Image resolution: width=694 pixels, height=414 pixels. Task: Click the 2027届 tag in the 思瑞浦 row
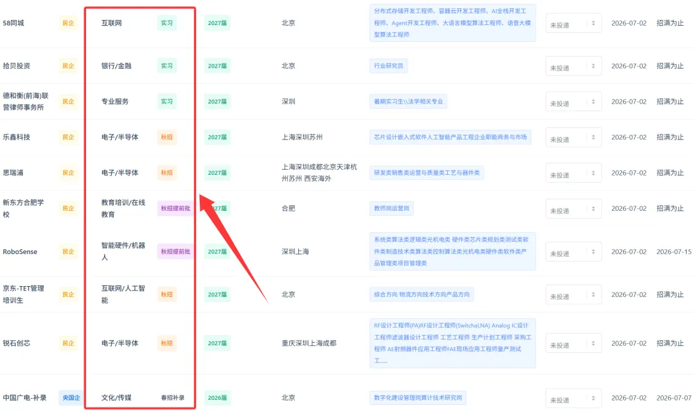tap(217, 173)
